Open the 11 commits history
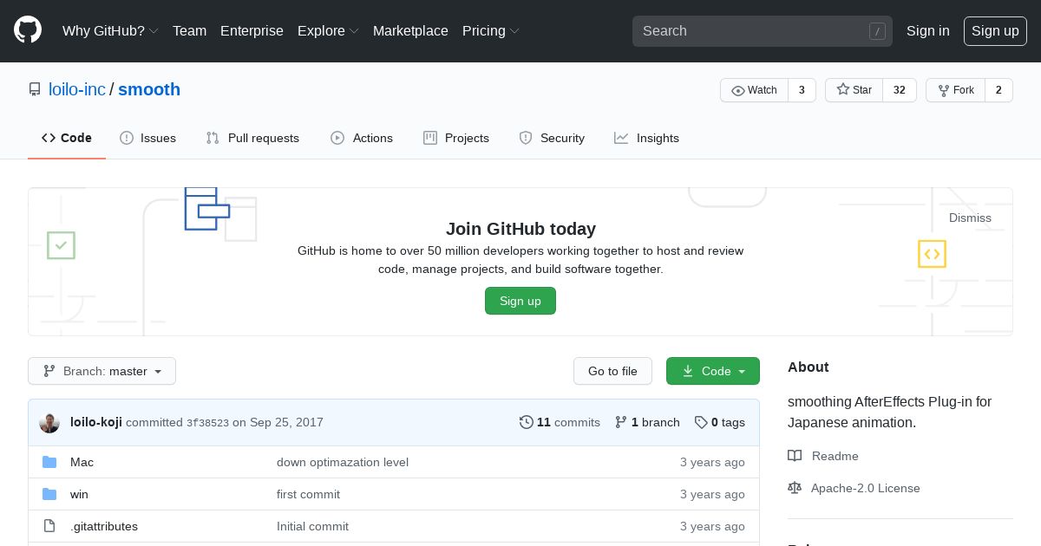Screen dimensions: 1041x546 pyautogui.click(x=560, y=422)
